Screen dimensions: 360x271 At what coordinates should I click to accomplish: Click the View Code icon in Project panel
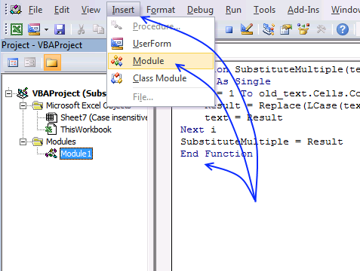(13, 62)
